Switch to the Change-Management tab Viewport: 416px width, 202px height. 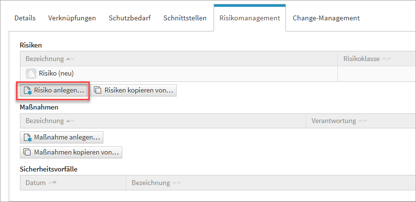(326, 18)
